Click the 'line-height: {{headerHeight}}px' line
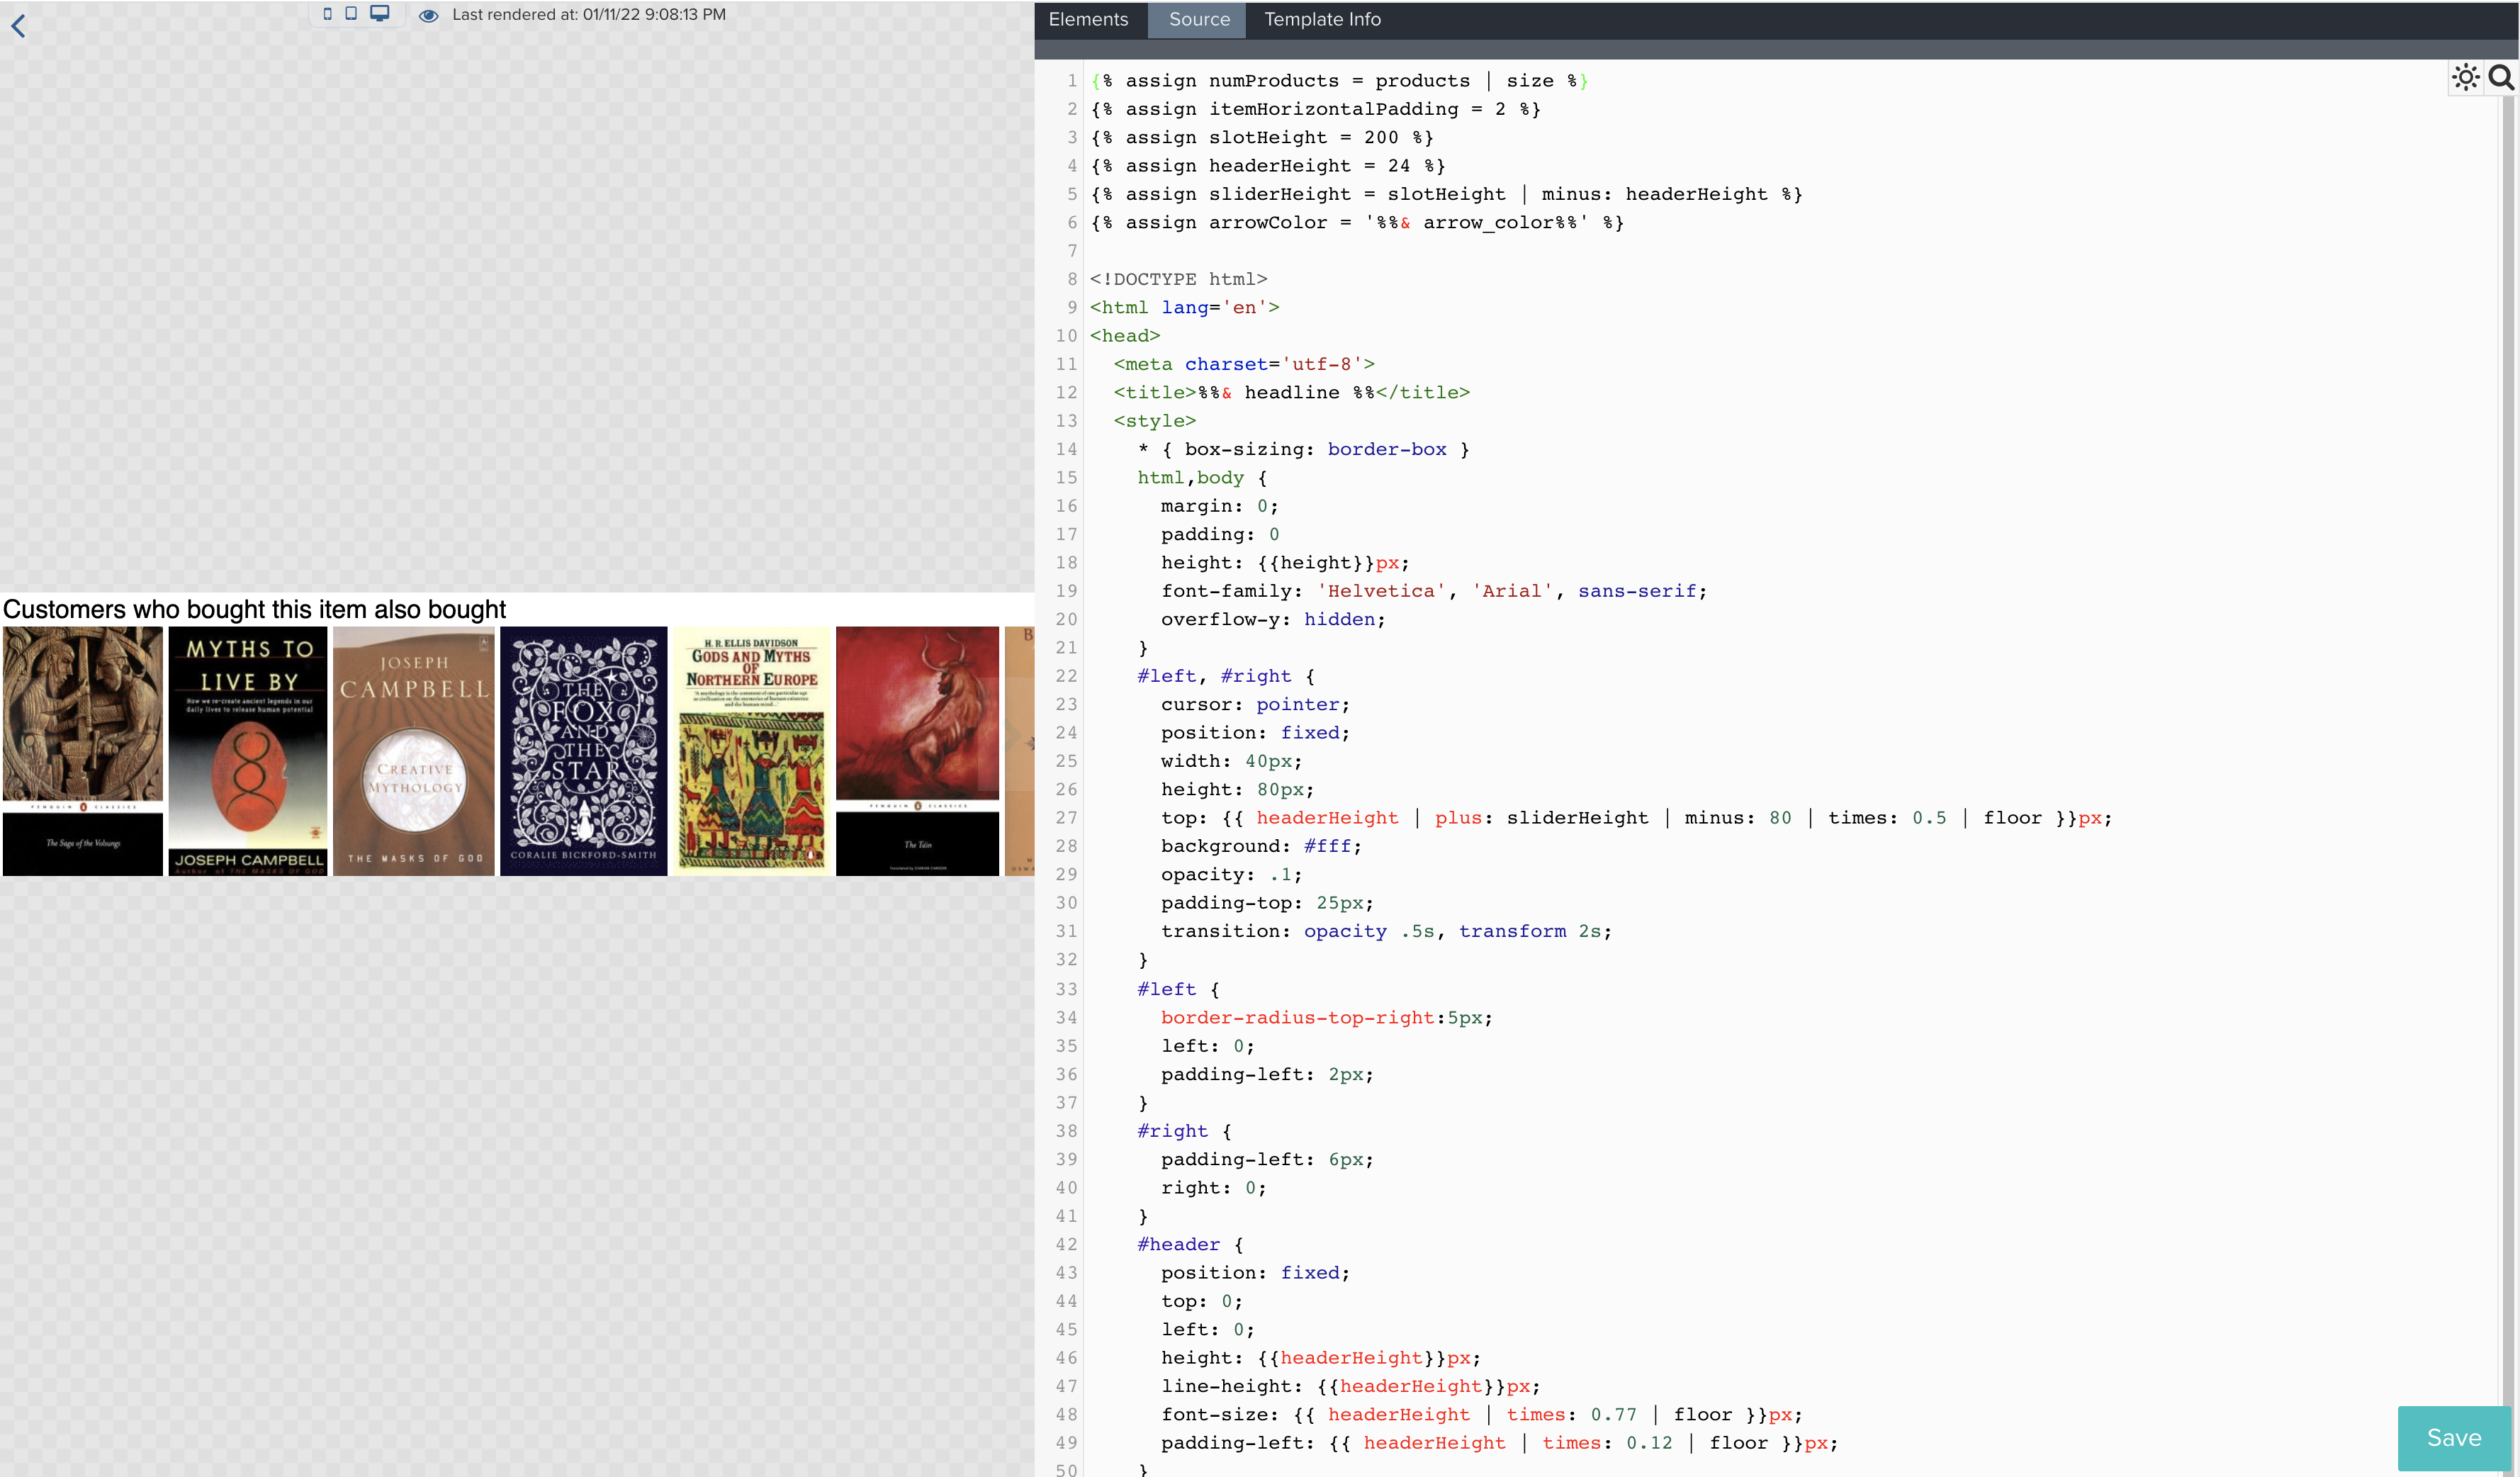2520x1477 pixels. click(x=1351, y=1386)
